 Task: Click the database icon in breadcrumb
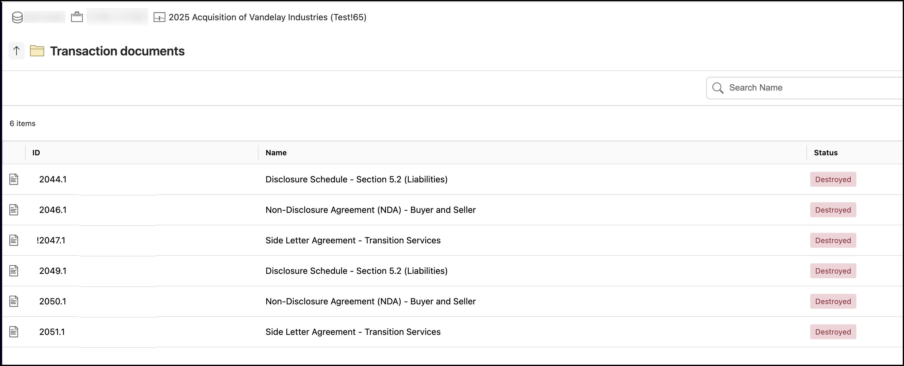pos(17,17)
